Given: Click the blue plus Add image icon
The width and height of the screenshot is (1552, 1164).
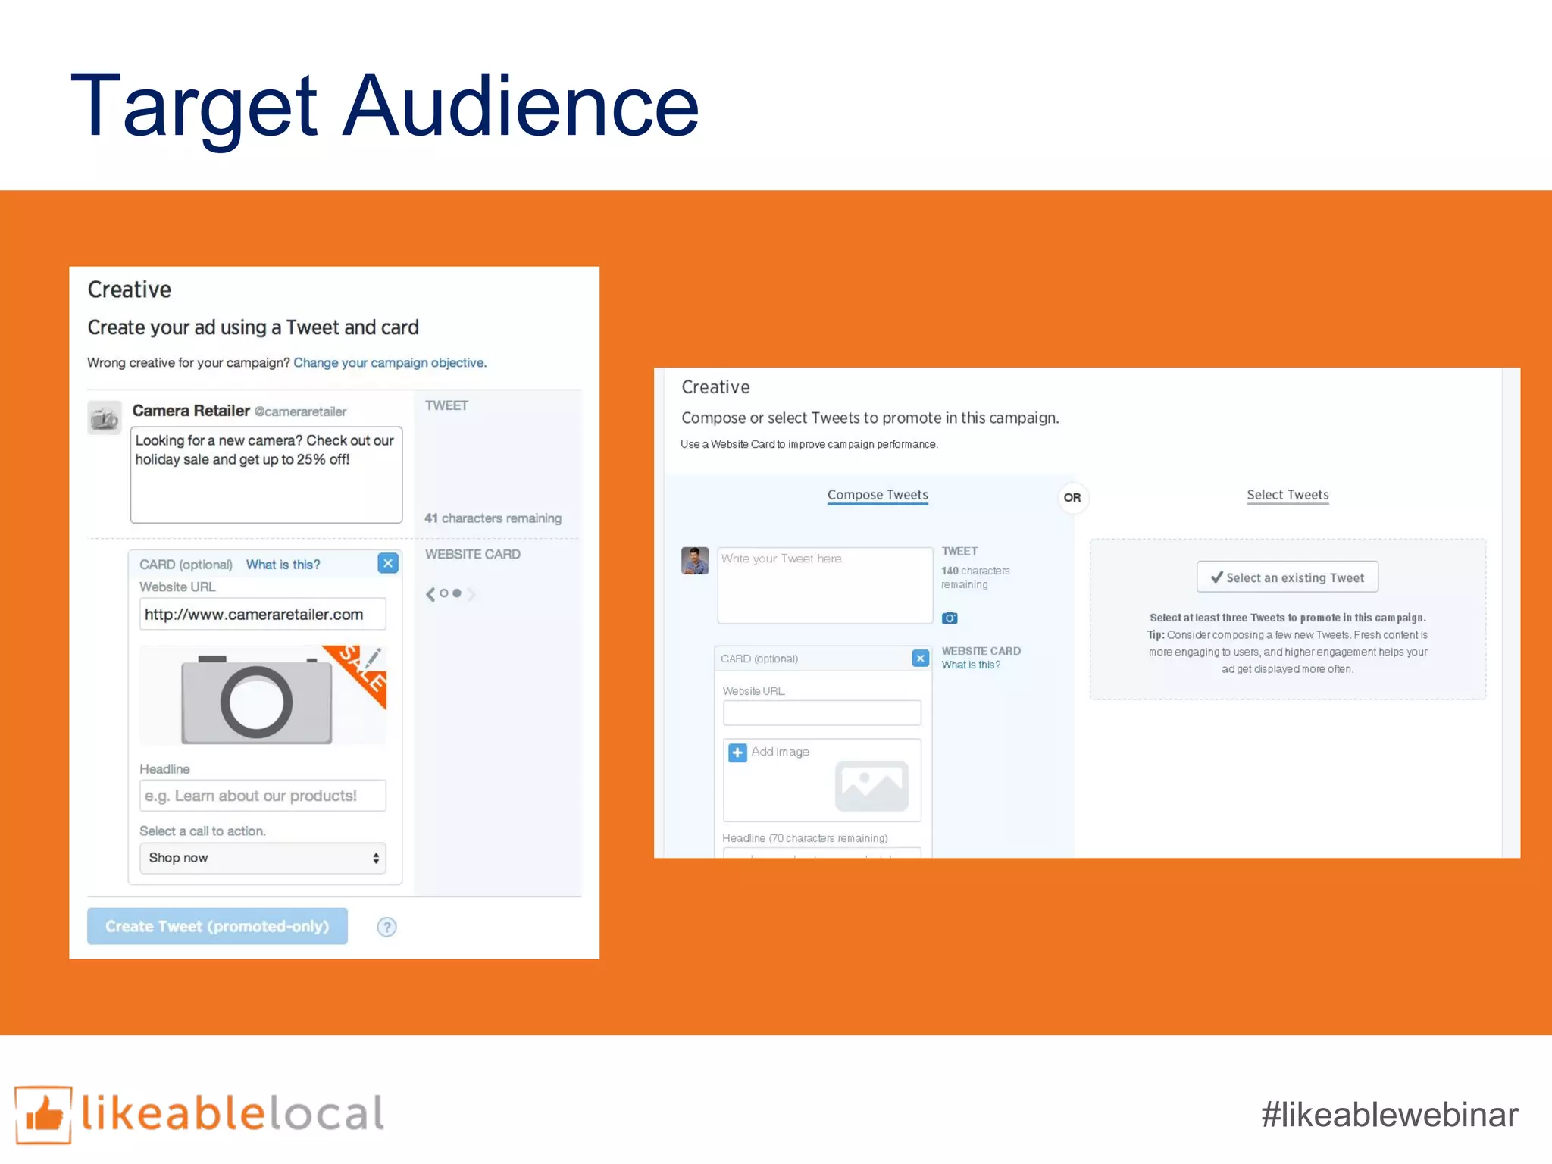Looking at the screenshot, I should (x=737, y=753).
